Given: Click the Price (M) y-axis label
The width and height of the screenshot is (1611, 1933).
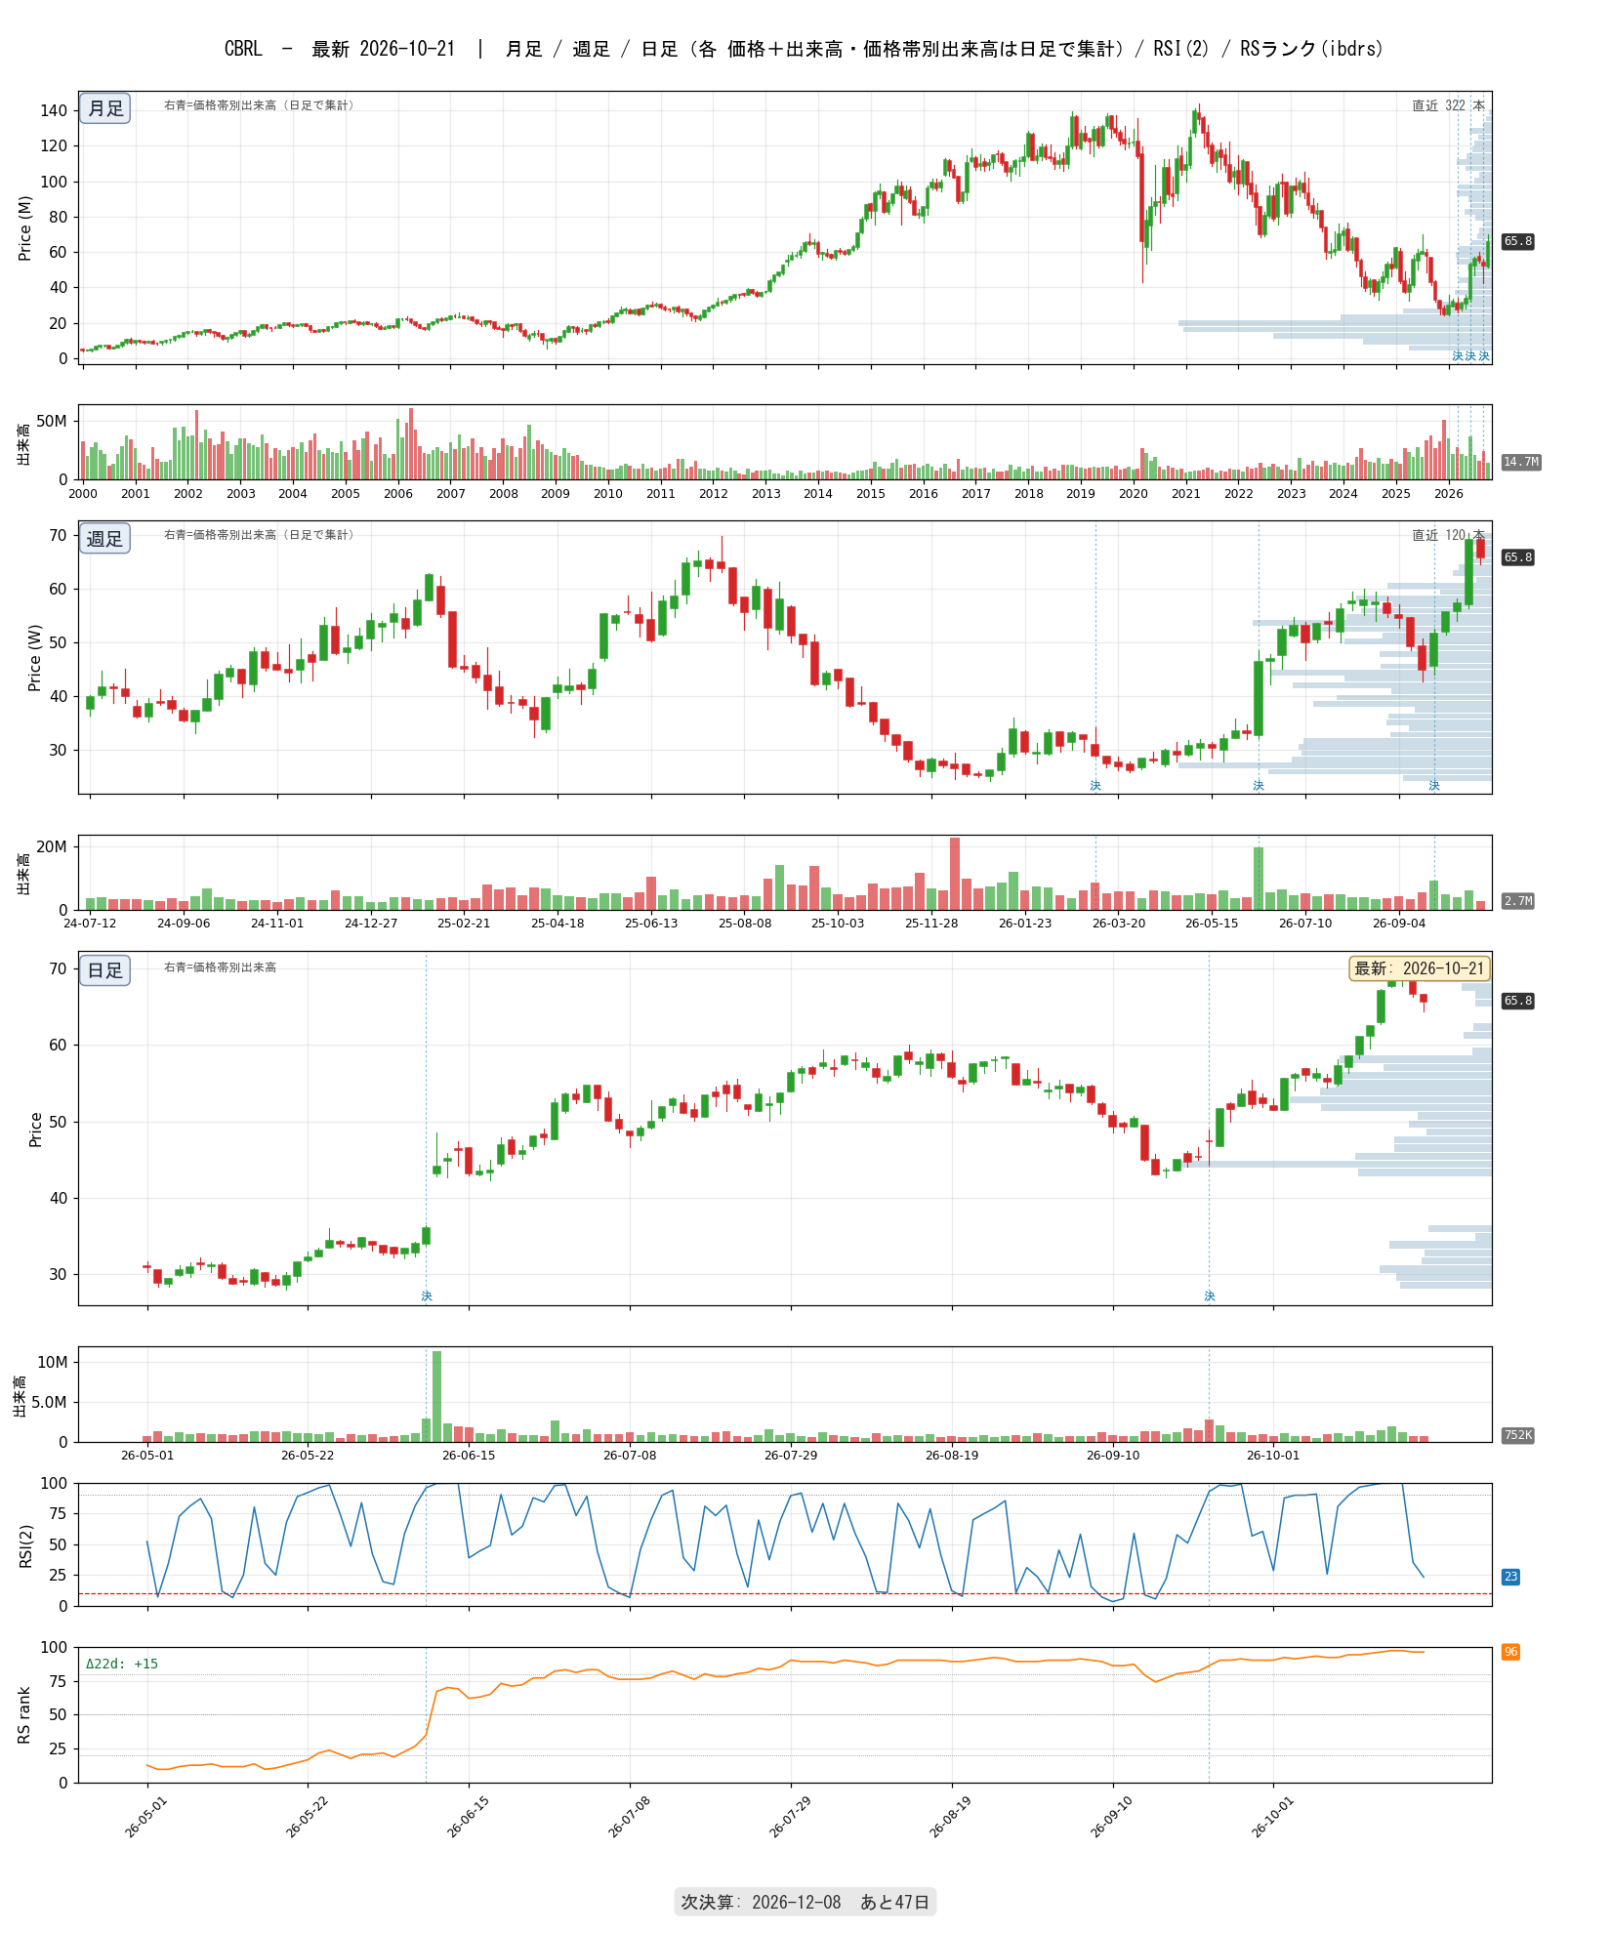Looking at the screenshot, I should [25, 227].
